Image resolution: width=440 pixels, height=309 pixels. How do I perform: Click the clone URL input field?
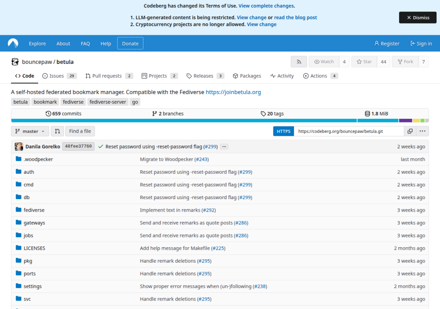[x=349, y=131]
